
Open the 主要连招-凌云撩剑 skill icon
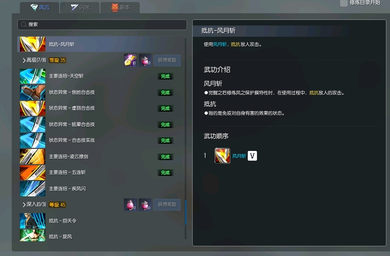(x=33, y=157)
